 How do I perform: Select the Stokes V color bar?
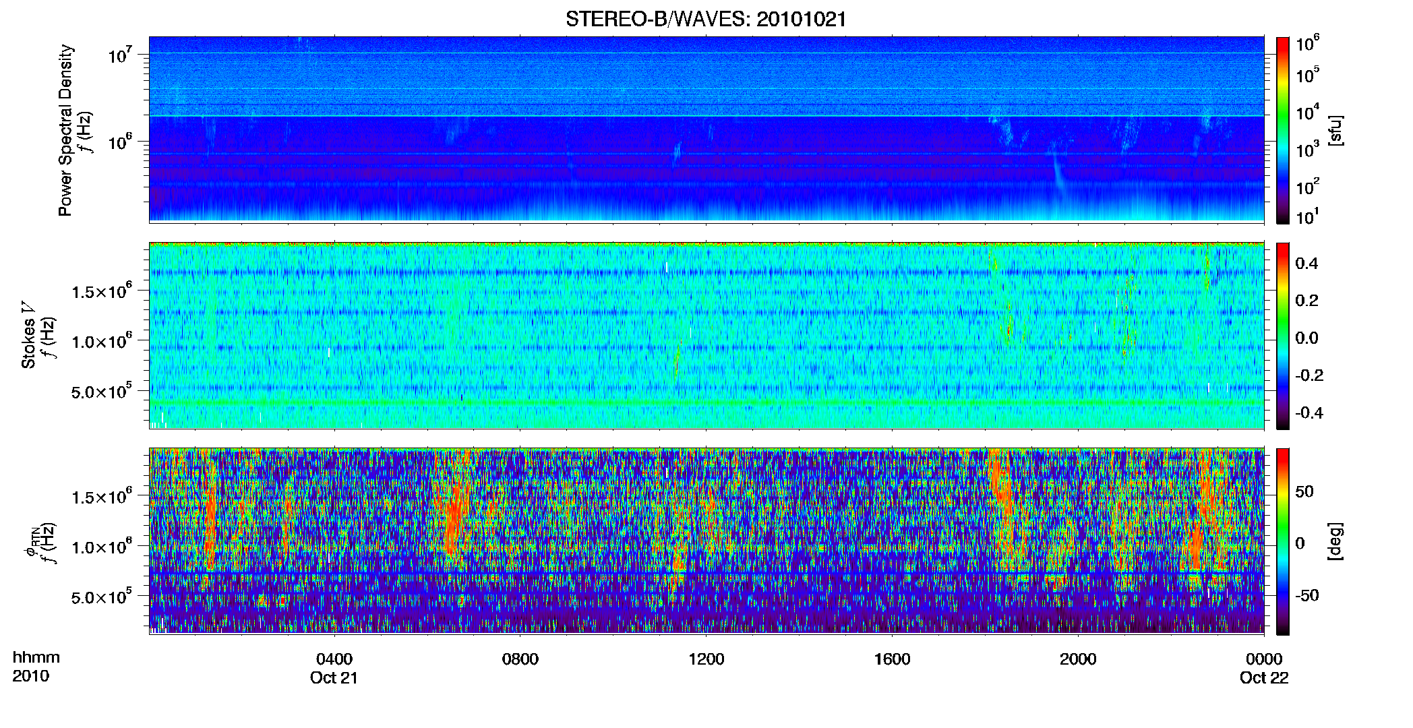(1283, 336)
